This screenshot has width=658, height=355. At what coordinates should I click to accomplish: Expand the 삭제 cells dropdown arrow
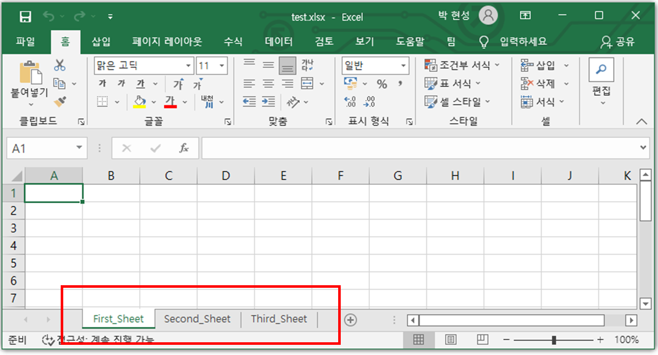(x=566, y=84)
